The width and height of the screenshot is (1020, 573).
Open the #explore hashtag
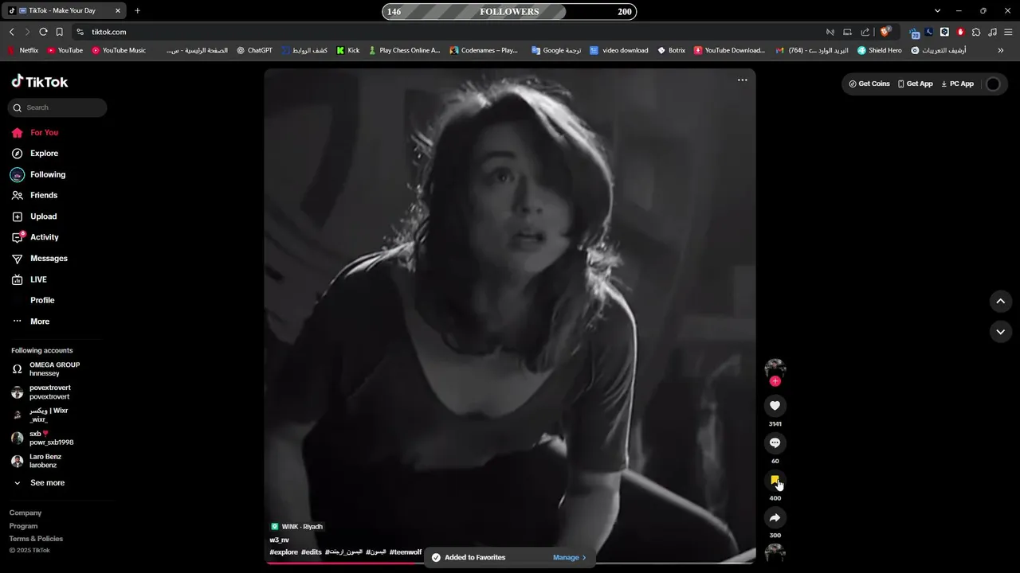(284, 552)
